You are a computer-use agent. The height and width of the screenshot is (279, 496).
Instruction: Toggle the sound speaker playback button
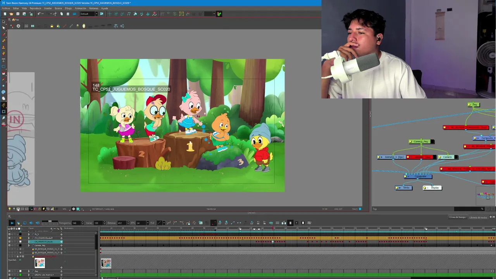point(31,223)
